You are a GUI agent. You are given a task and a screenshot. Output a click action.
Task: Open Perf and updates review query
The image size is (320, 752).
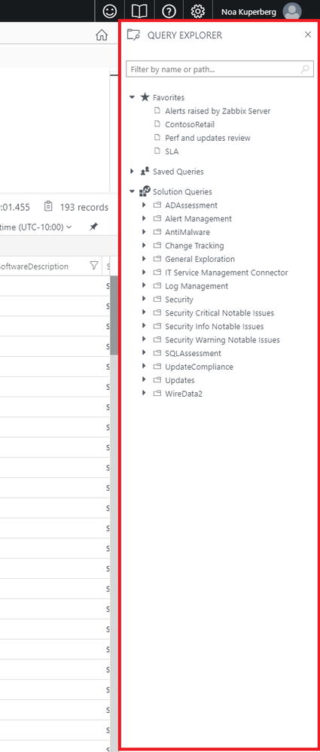point(208,138)
